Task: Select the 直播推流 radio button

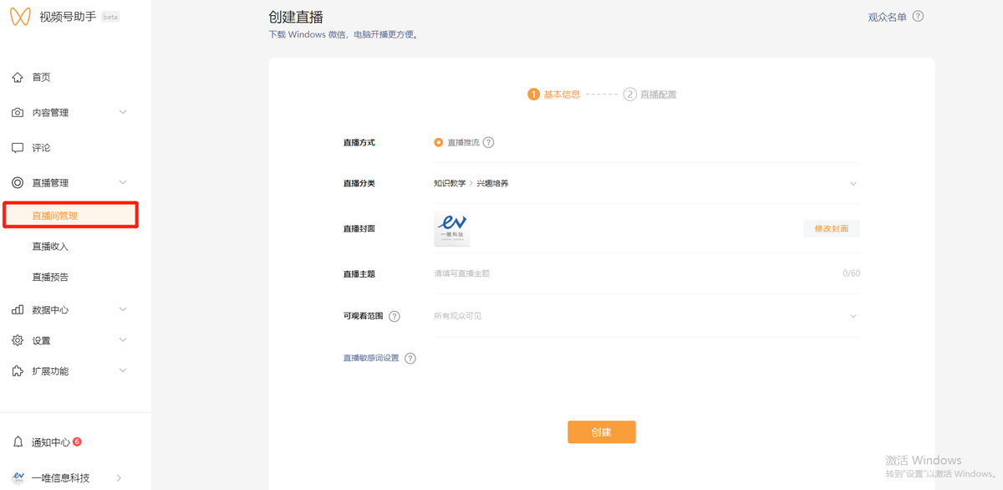Action: click(x=438, y=143)
